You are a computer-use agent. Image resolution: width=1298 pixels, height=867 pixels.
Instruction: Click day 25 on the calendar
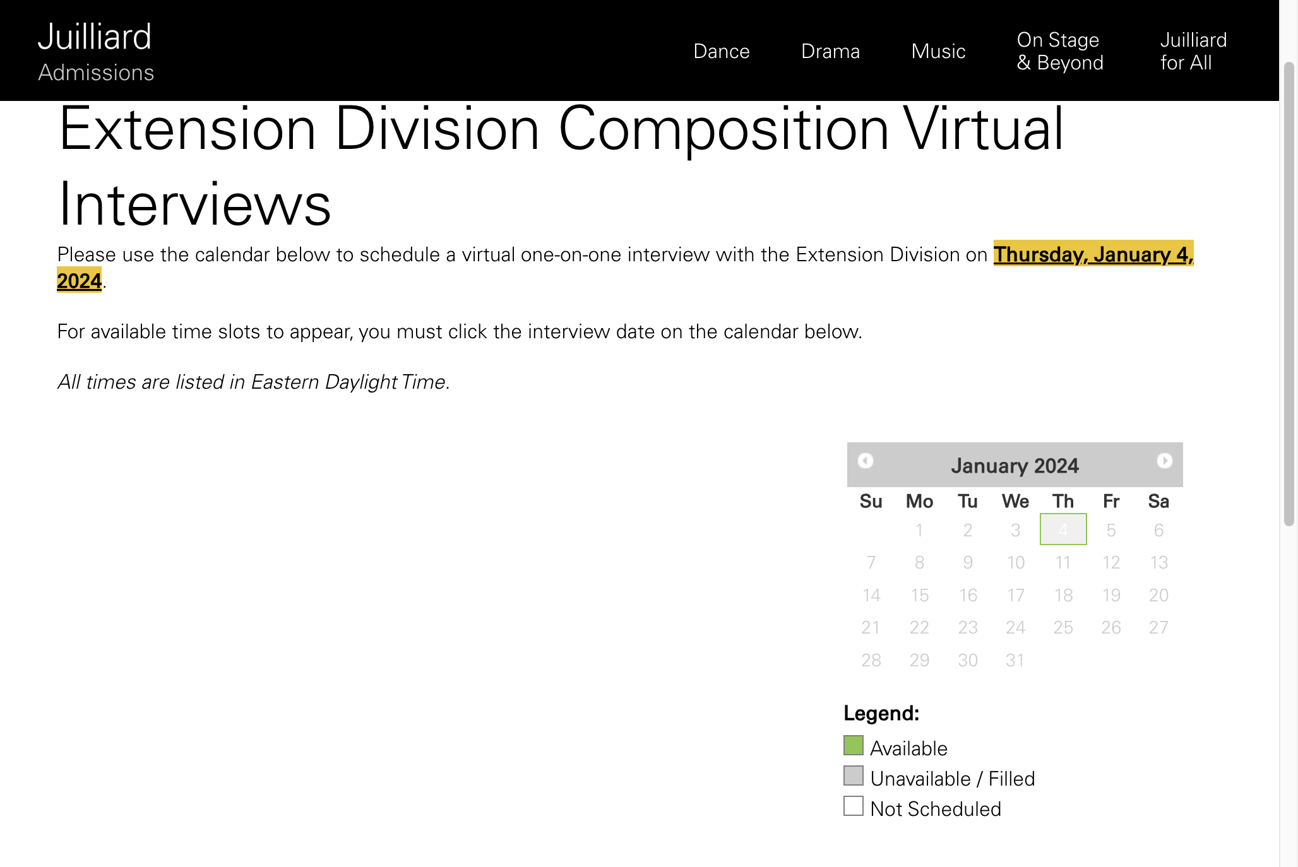(x=1063, y=627)
